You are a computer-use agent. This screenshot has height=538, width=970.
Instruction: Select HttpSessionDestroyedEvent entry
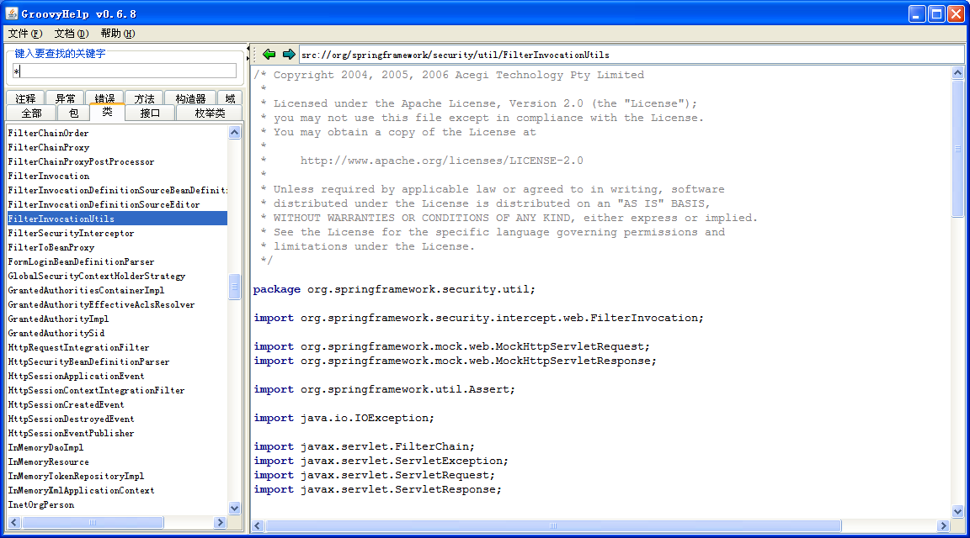[117, 419]
